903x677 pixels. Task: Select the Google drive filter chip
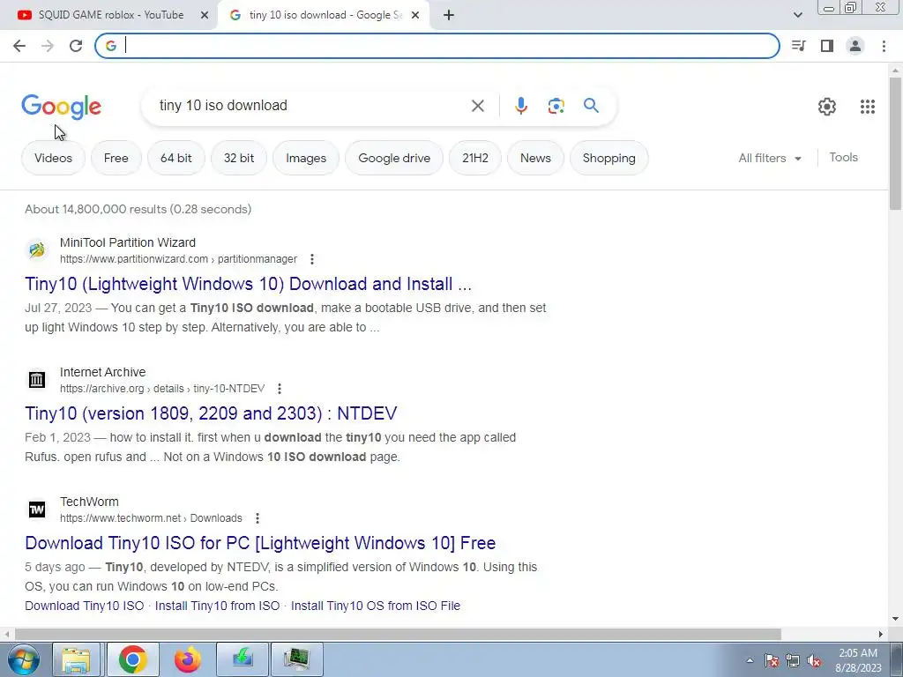pyautogui.click(x=394, y=158)
